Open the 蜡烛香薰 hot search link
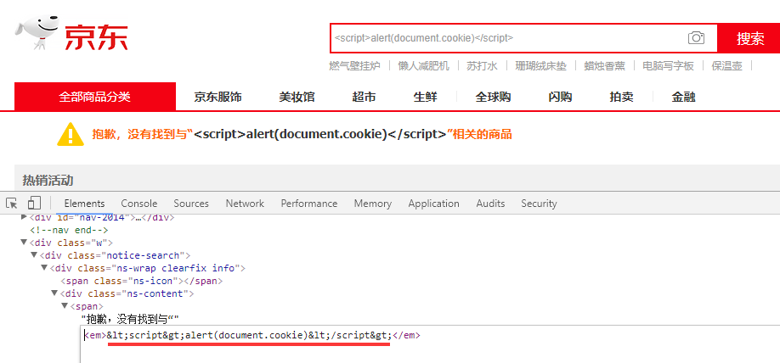This screenshot has height=363, width=780. [604, 65]
